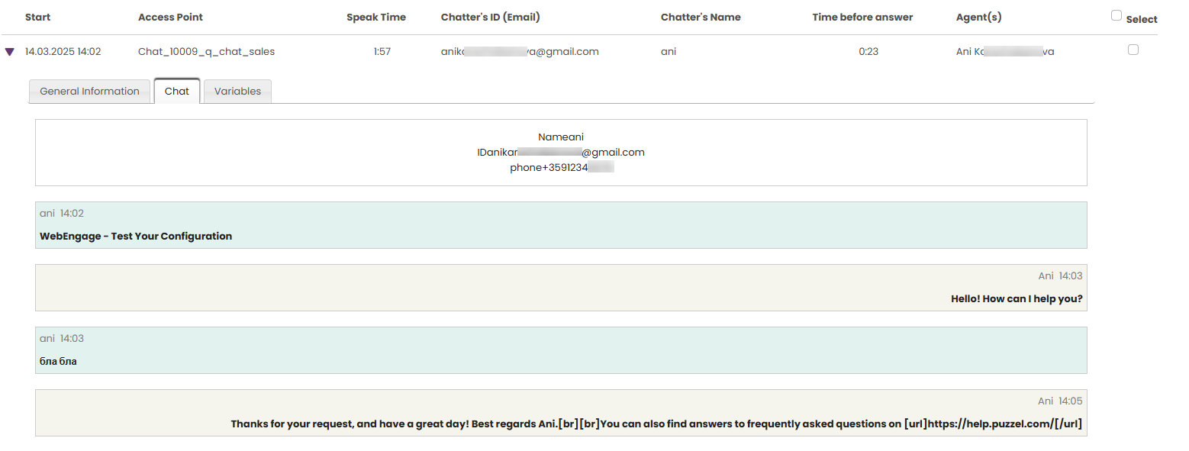Select the Chat tab
The image size is (1189, 451).
[177, 91]
